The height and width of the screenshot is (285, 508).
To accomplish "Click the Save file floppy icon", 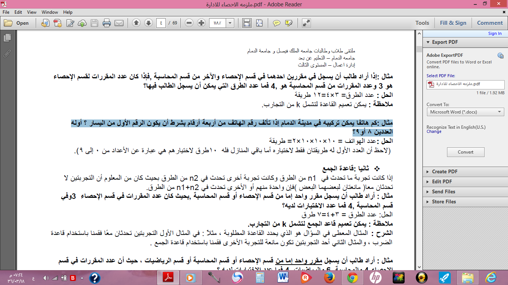I will (x=94, y=23).
